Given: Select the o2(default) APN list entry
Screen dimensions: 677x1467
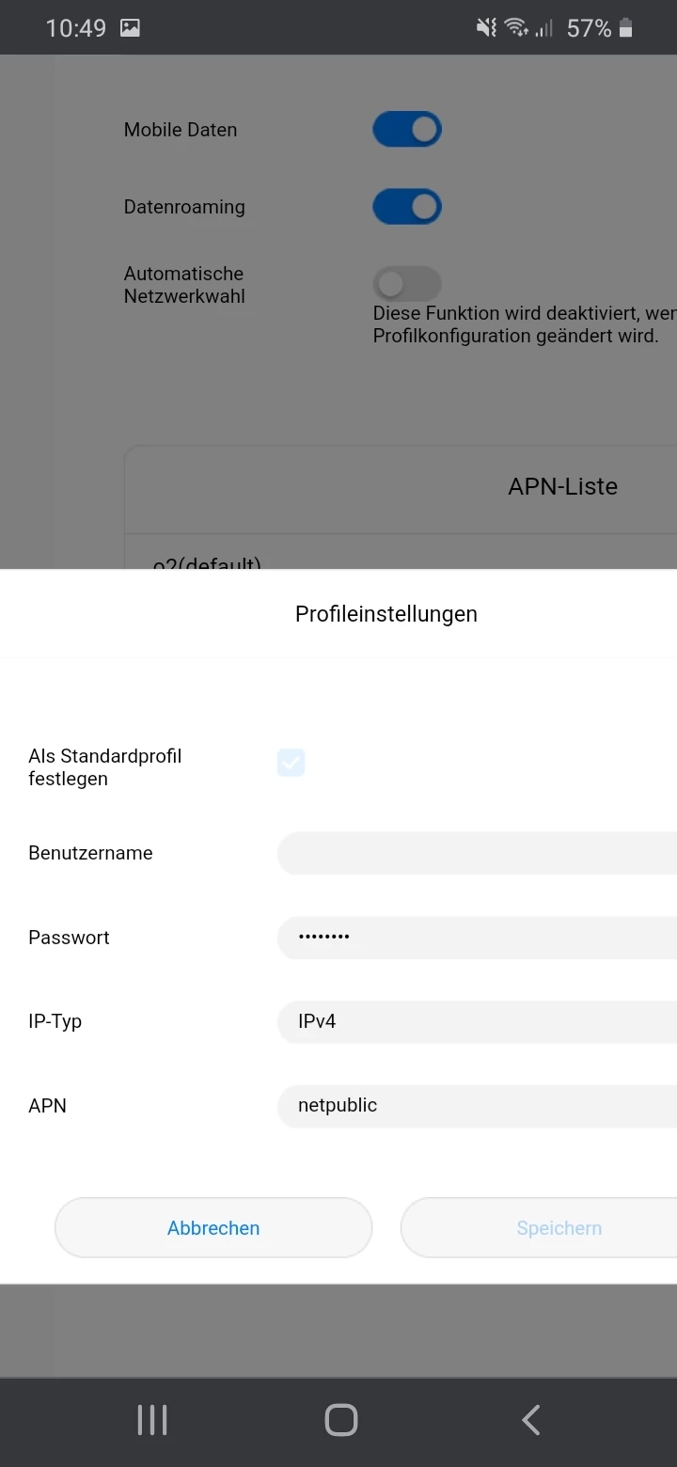Looking at the screenshot, I should [208, 562].
